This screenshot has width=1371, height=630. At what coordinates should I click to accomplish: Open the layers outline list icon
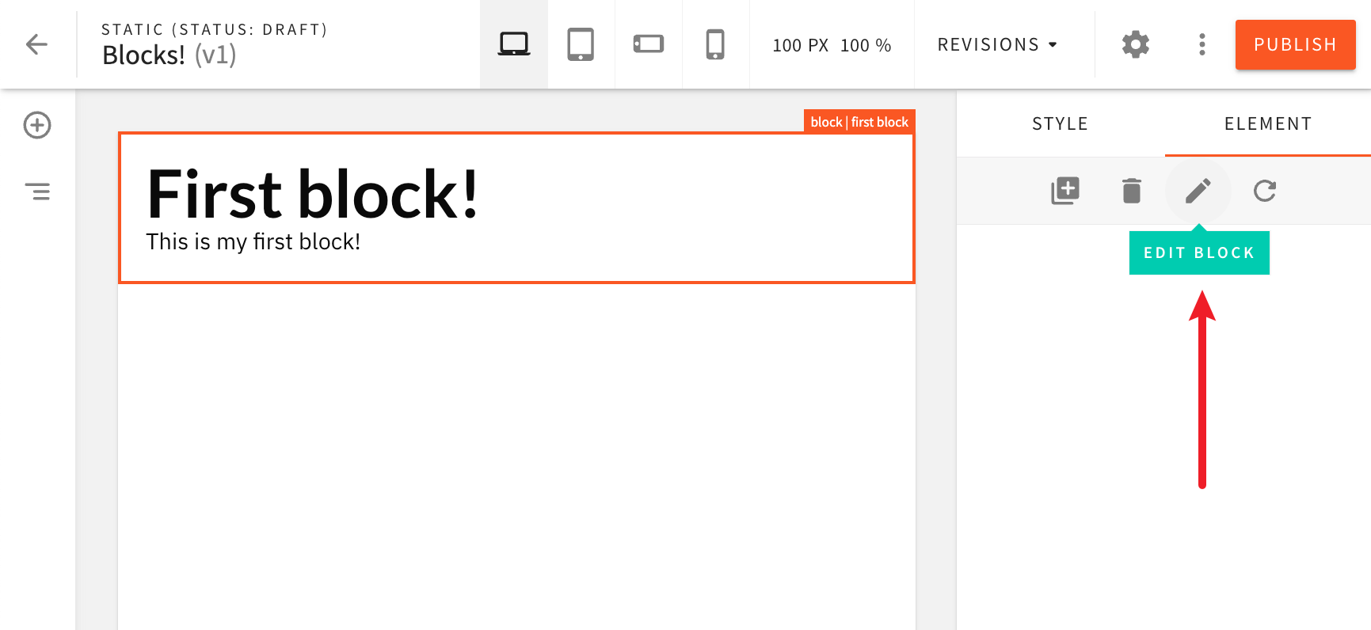pos(37,192)
